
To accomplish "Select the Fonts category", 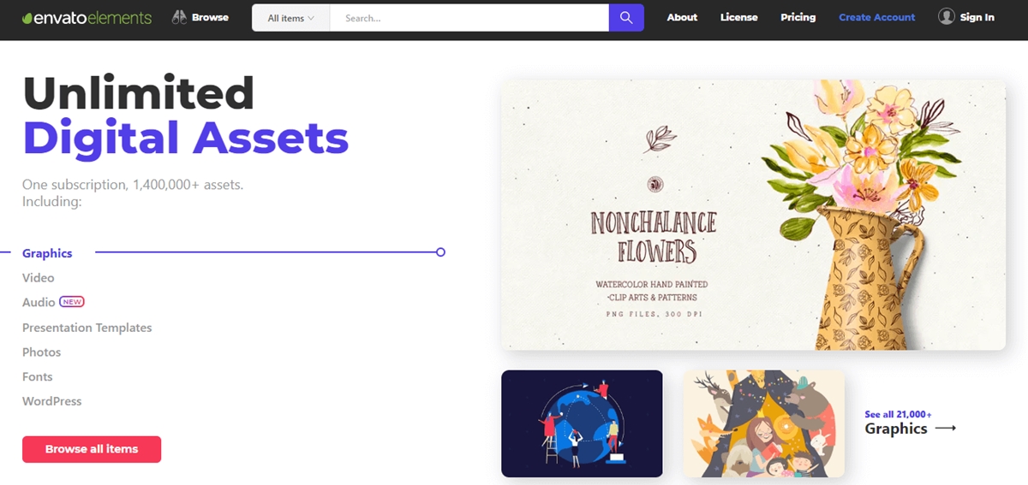I will click(38, 376).
